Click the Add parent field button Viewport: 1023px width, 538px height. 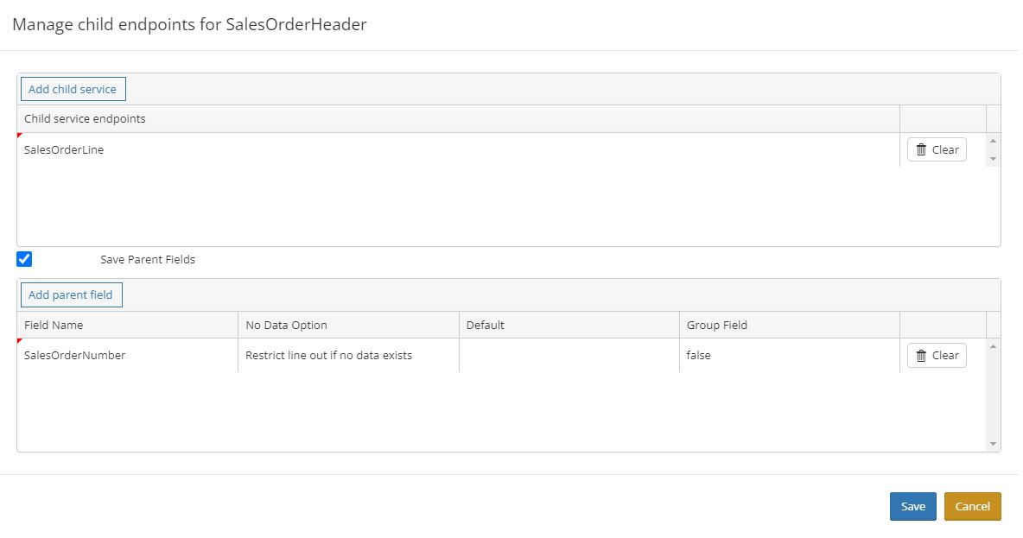coord(71,294)
